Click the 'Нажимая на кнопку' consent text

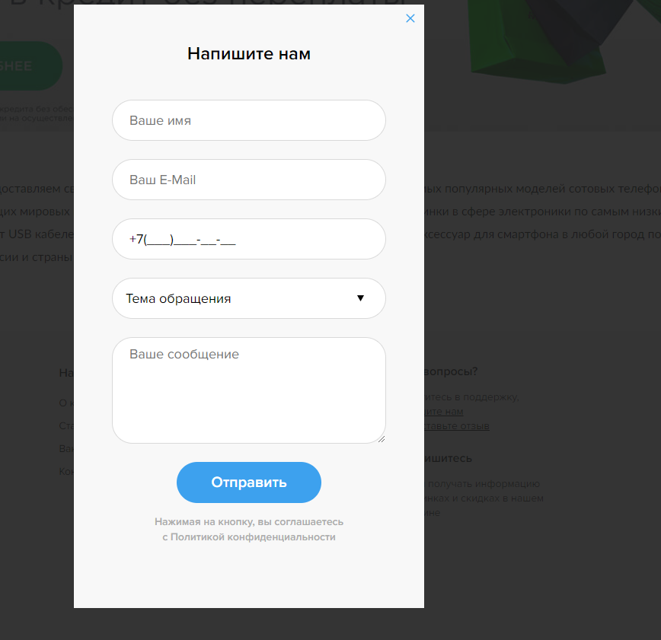249,522
